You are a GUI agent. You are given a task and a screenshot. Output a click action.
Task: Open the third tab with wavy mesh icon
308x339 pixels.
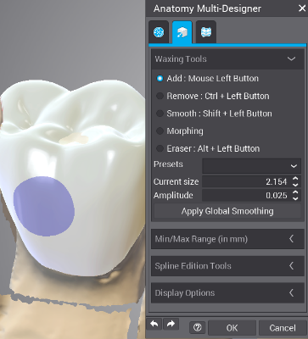coord(206,32)
